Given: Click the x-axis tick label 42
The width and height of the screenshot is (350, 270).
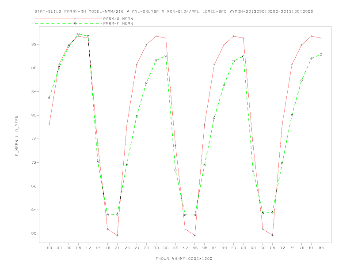Looking at the screenshot, I should point(185,248).
